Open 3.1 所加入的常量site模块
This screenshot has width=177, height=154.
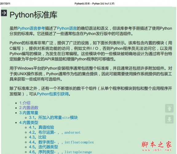click(53, 118)
